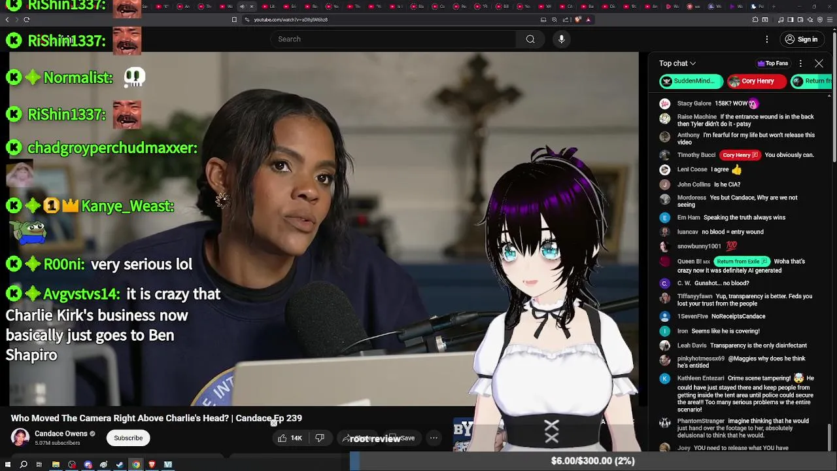Open Task View on the taskbar

point(39,464)
